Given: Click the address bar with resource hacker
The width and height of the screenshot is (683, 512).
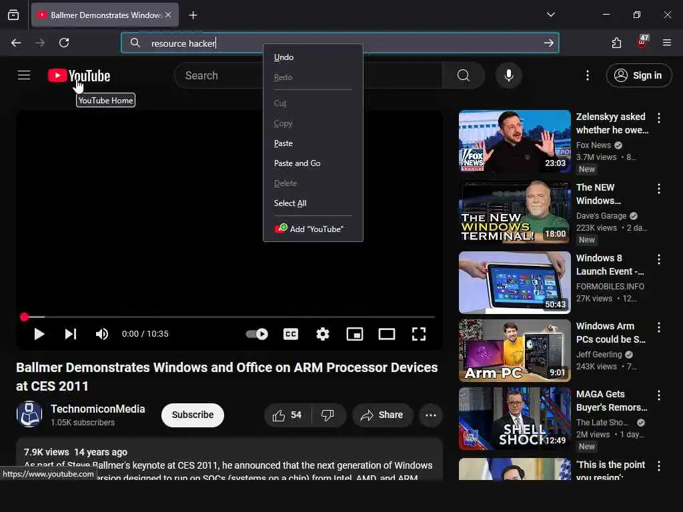Looking at the screenshot, I should pos(339,43).
